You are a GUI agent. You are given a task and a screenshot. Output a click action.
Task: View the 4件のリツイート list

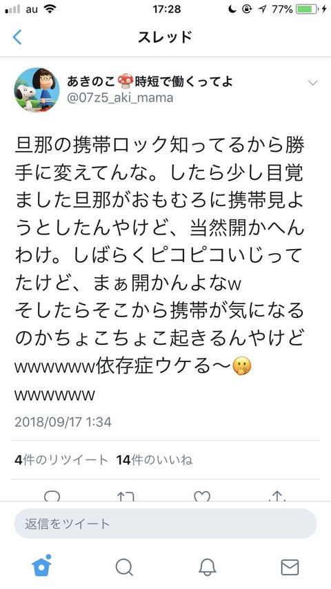(x=61, y=460)
